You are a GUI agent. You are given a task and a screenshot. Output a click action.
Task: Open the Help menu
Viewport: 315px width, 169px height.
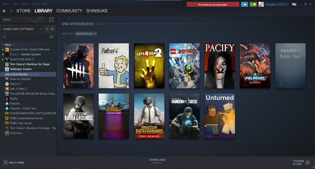[x=44, y=4]
